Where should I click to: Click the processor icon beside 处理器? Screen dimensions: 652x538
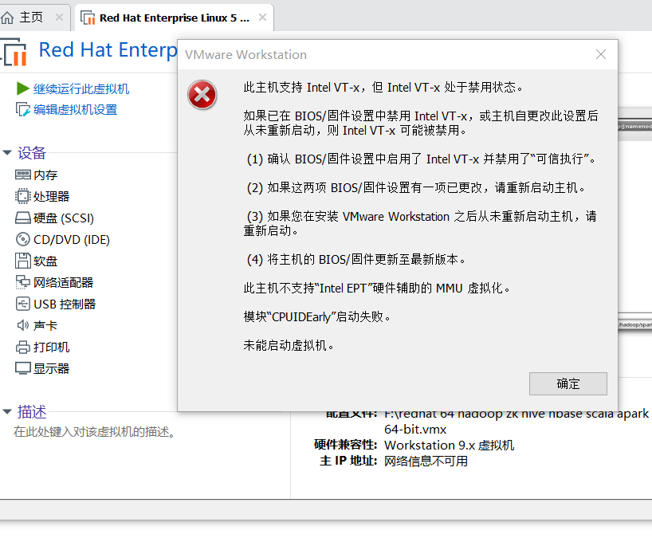pos(23,196)
